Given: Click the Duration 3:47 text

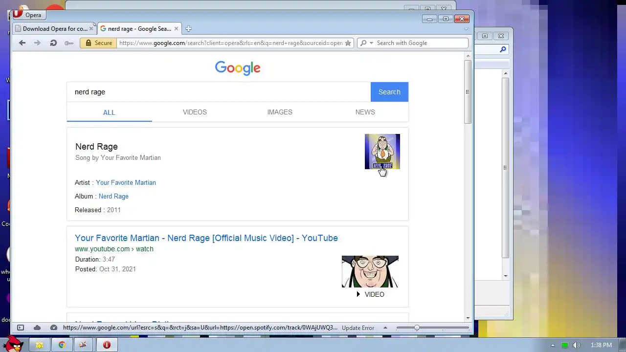Looking at the screenshot, I should tap(95, 259).
